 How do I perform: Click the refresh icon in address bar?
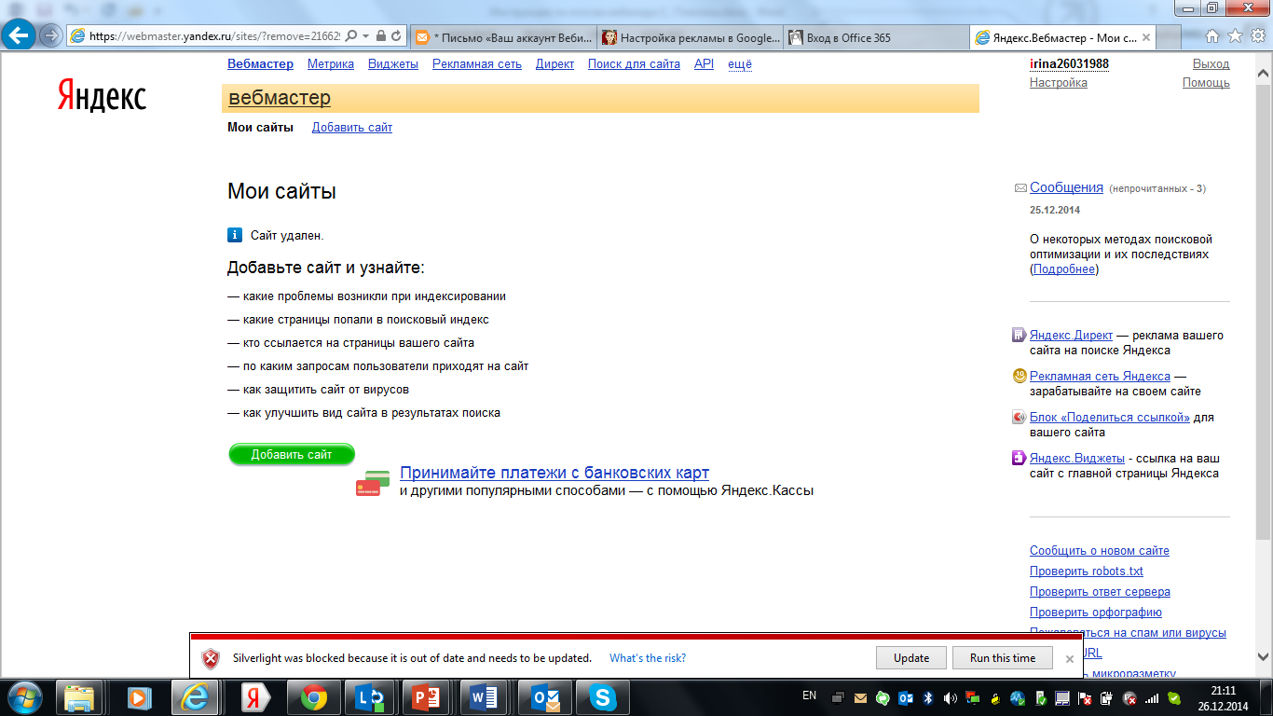coord(397,36)
